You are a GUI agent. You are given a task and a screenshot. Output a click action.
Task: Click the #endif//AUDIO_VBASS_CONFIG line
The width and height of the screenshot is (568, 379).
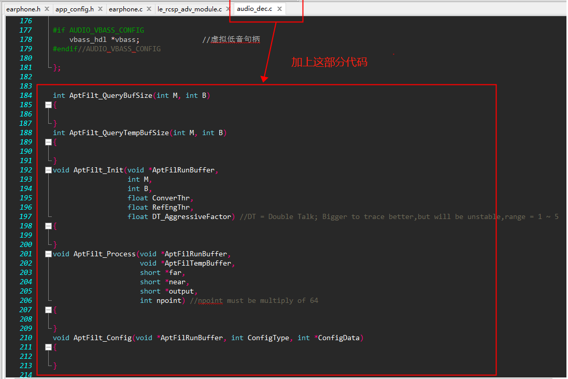[107, 49]
